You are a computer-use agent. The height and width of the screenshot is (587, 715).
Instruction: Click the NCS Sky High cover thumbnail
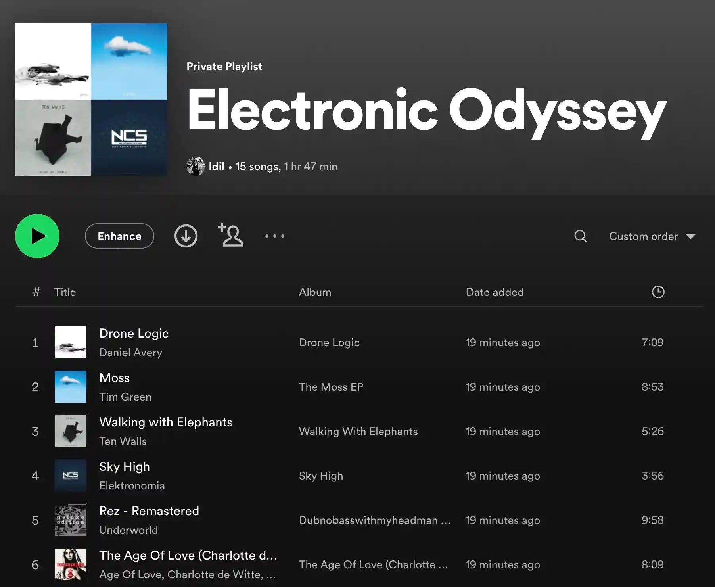pyautogui.click(x=71, y=476)
